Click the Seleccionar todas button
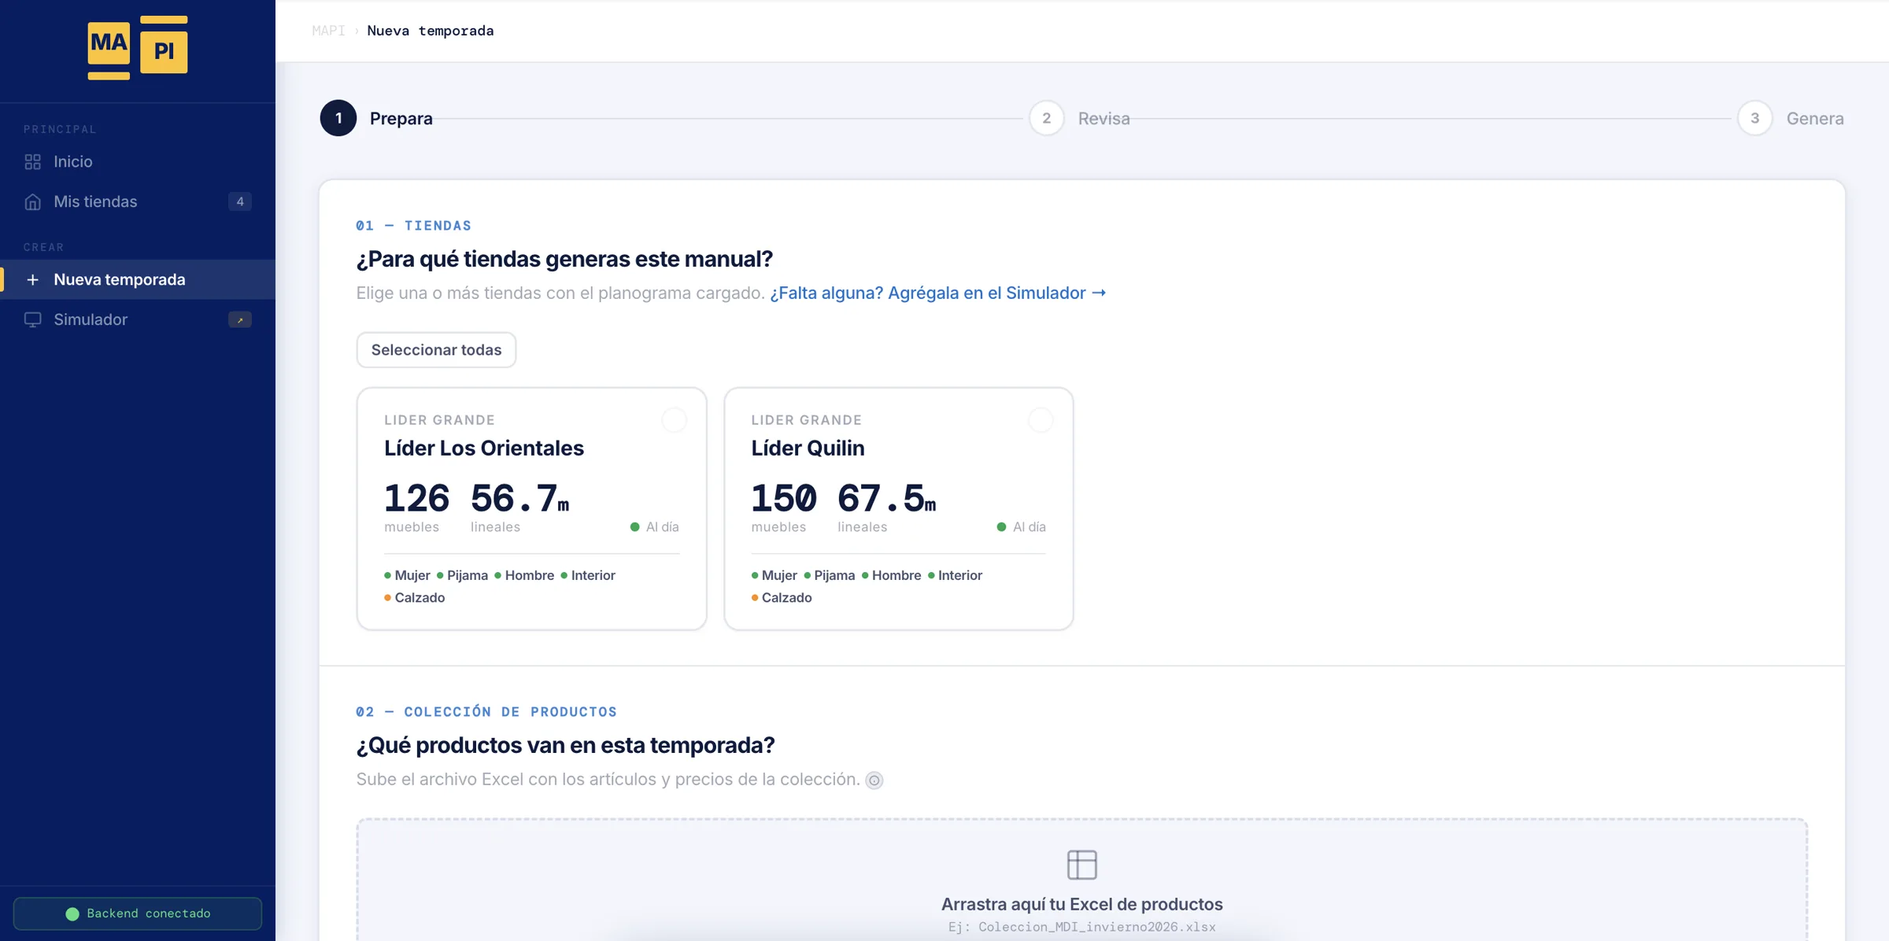Image resolution: width=1889 pixels, height=941 pixels. click(x=436, y=350)
